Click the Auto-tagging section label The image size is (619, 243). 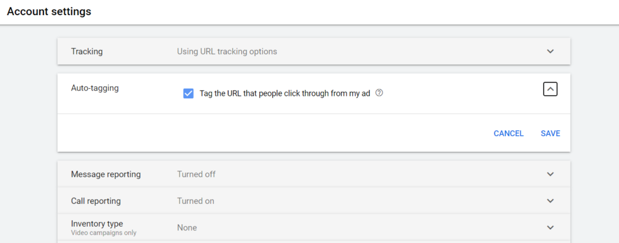pos(95,88)
